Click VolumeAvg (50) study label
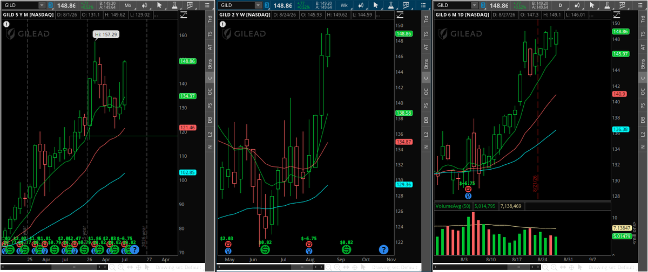 tap(454, 206)
